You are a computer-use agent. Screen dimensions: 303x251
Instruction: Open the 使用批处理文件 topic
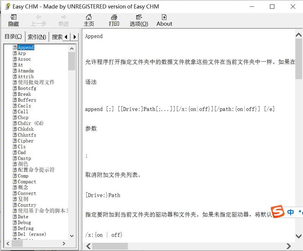(x=36, y=82)
